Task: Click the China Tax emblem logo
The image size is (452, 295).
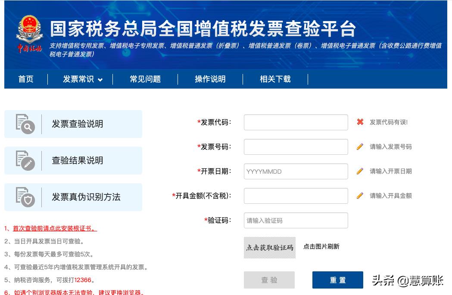Action: (29, 34)
